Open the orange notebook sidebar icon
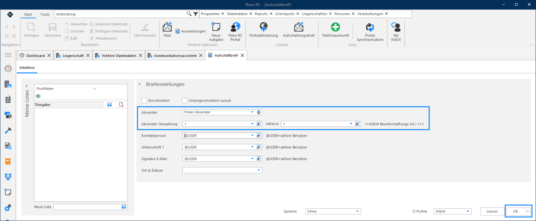This screenshot has width=536, height=221. click(x=8, y=161)
